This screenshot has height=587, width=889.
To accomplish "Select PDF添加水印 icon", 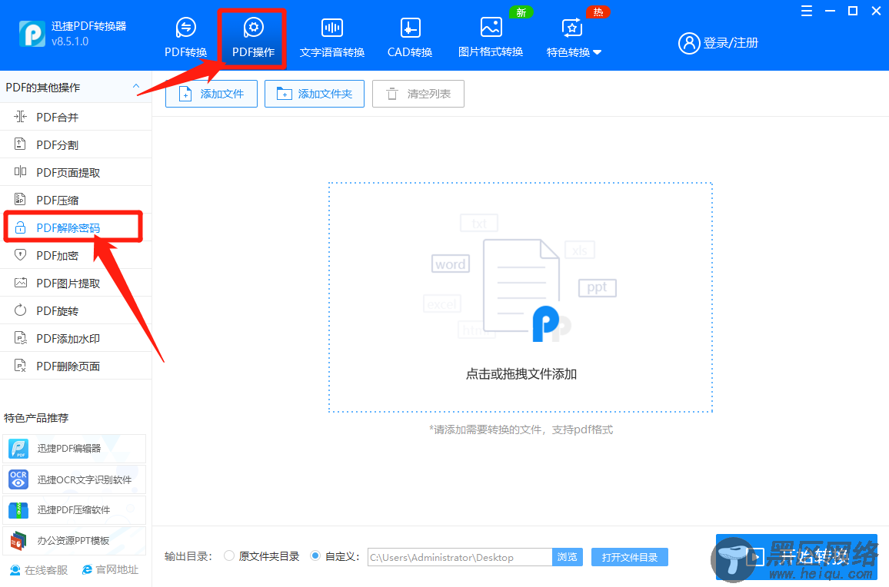I will [21, 338].
